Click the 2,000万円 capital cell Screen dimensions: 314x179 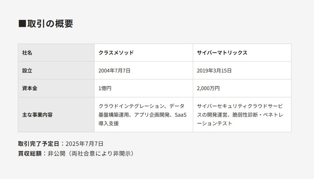pos(208,88)
